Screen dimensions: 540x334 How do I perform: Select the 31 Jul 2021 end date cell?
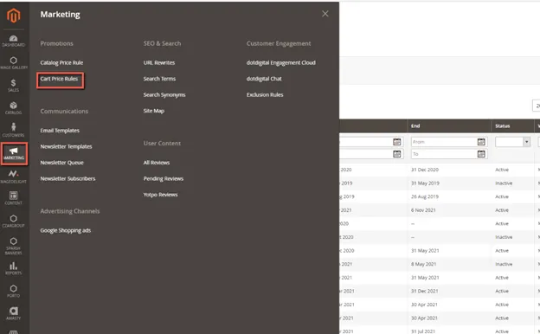pos(423,331)
